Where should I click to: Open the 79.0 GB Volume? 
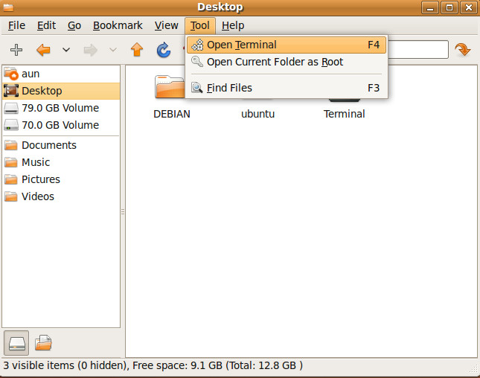[61, 108]
